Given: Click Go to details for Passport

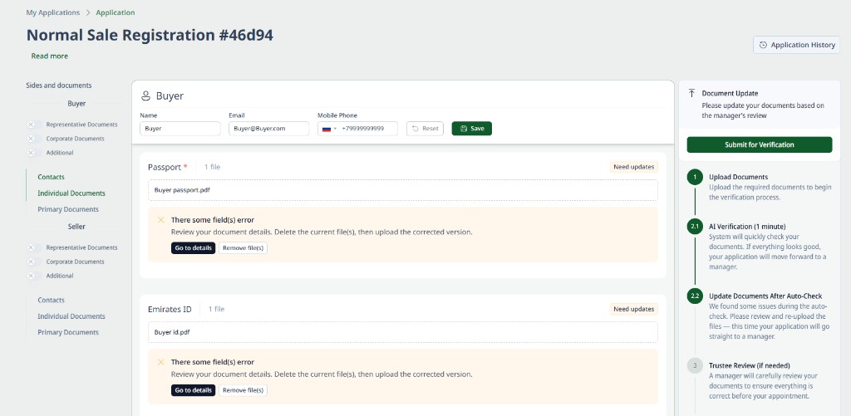Looking at the screenshot, I should 193,248.
